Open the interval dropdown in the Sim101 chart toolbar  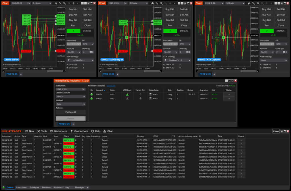click(42, 3)
